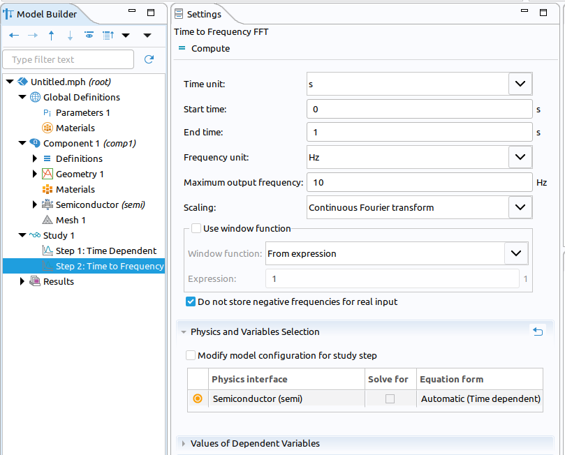
Task: Open the second toolbar dropdown arrow menu
Action: tap(147, 36)
